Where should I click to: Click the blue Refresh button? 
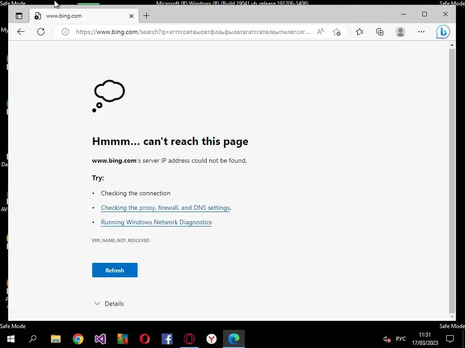(115, 270)
